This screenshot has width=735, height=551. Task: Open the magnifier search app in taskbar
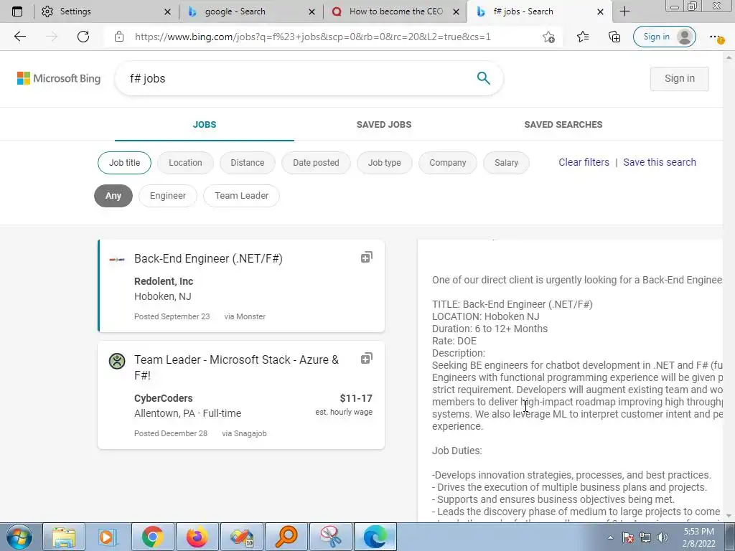point(286,537)
